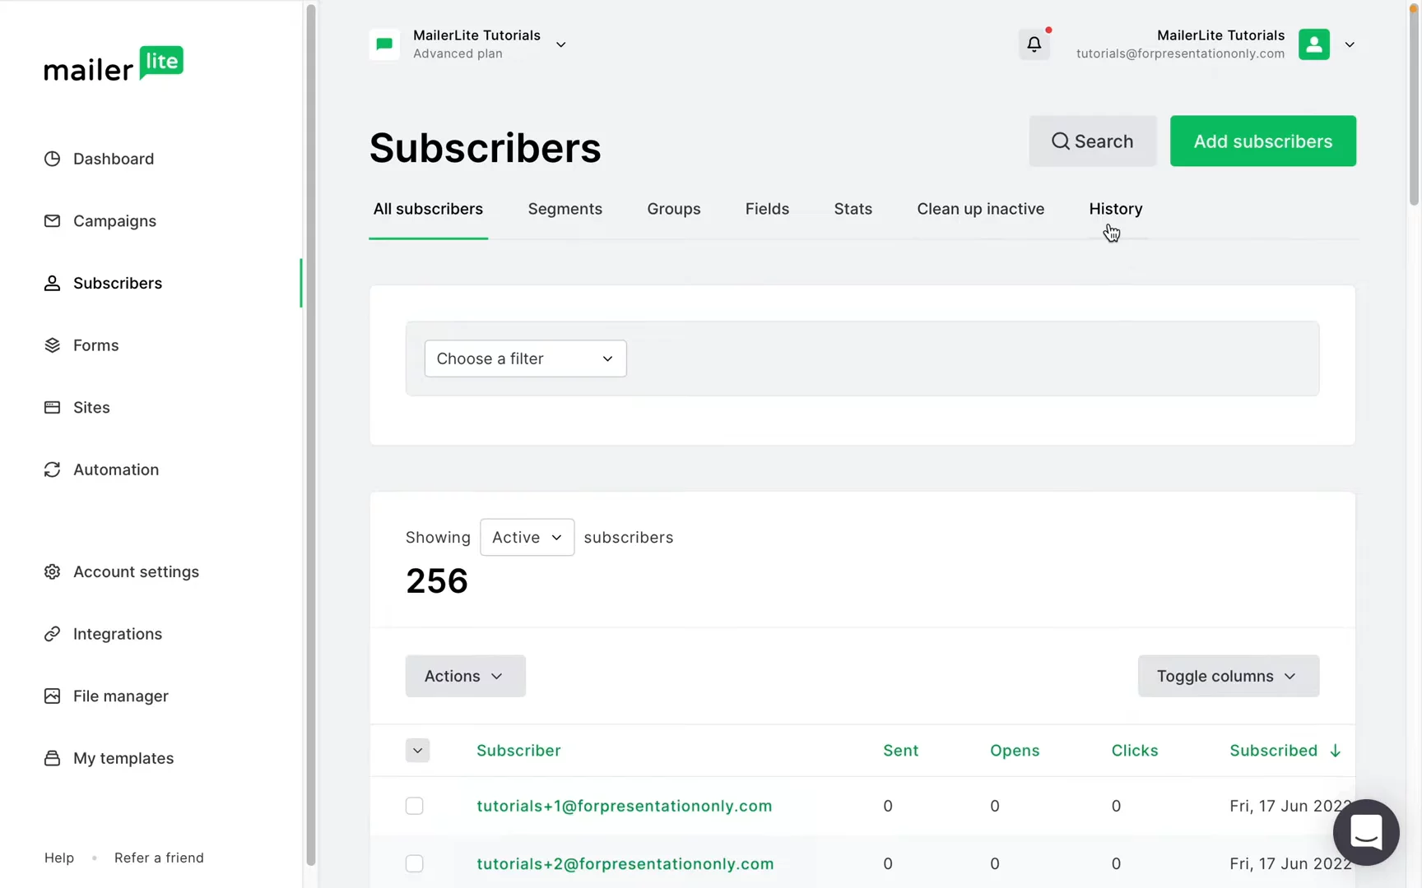This screenshot has height=888, width=1422.
Task: Open the Choose a filter dropdown
Action: pyautogui.click(x=525, y=358)
